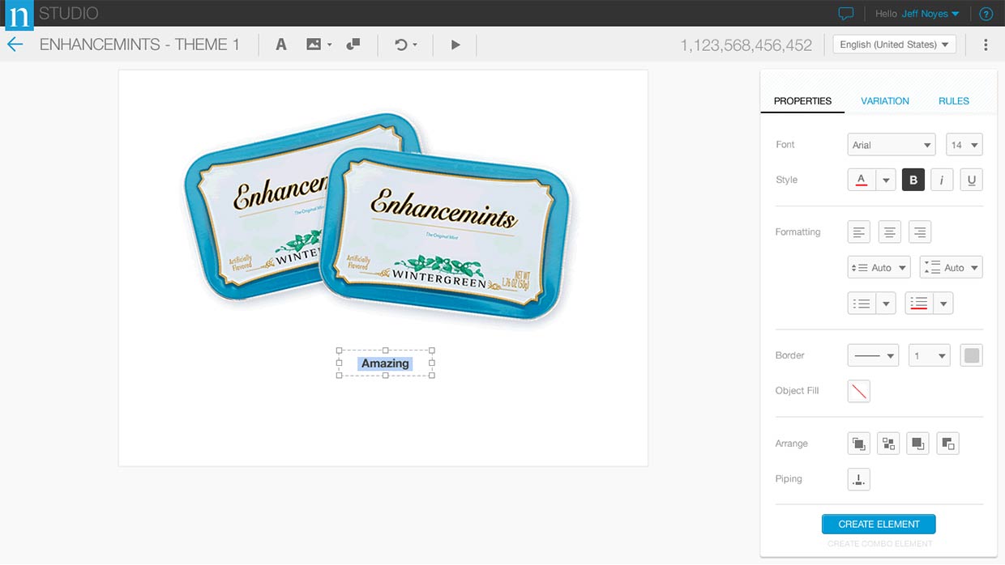Open the line spacing Auto dropdown

pyautogui.click(x=879, y=268)
